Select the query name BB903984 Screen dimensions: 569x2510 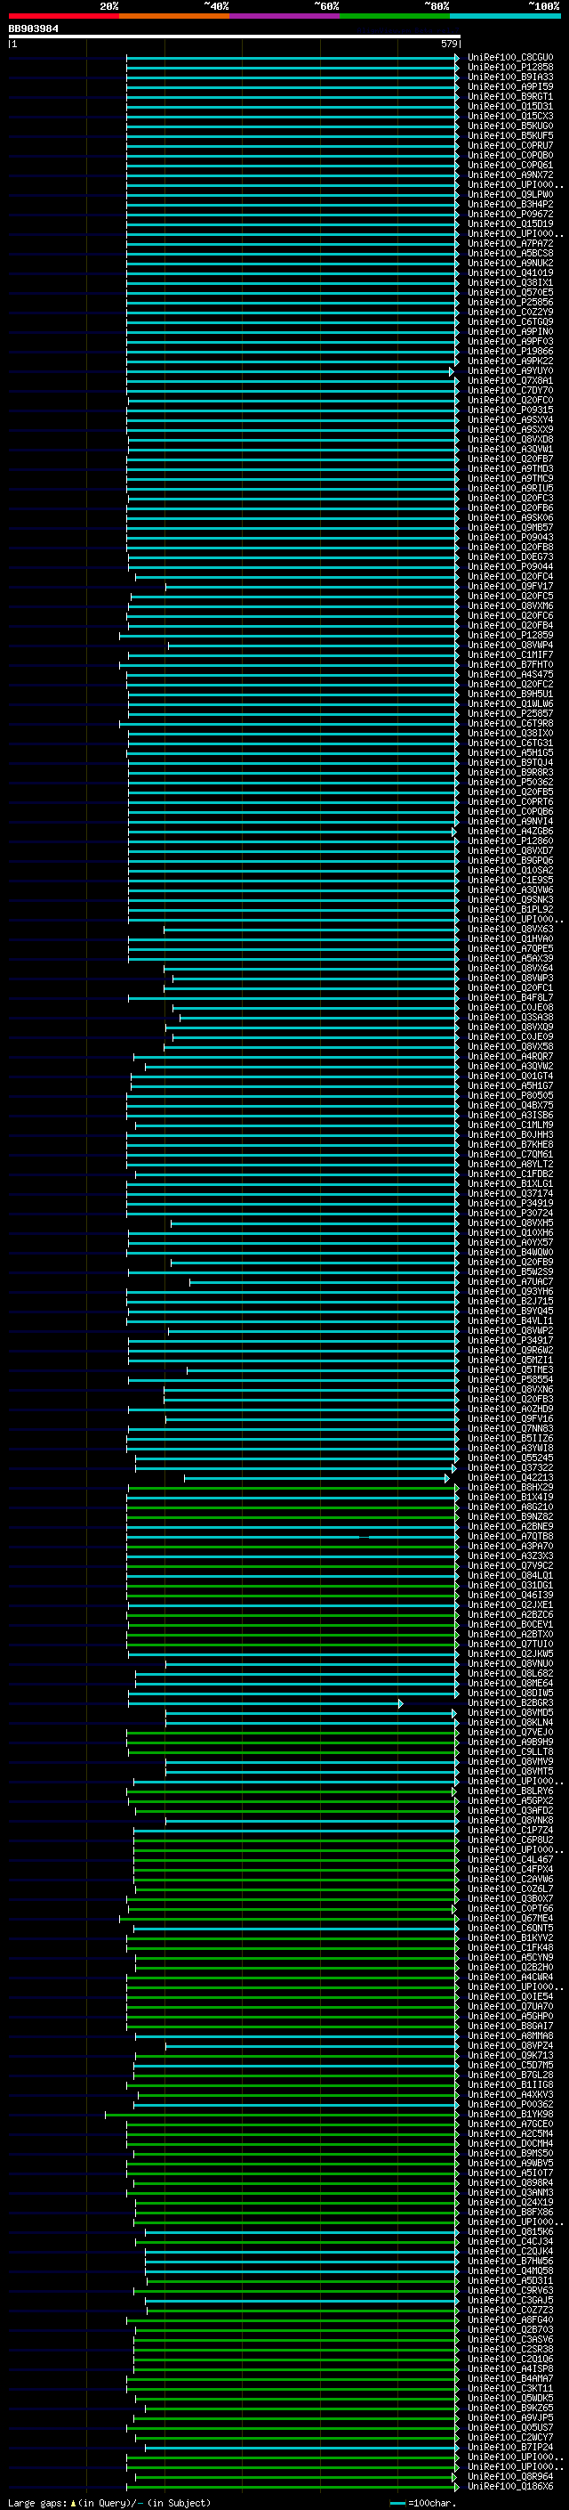[33, 29]
